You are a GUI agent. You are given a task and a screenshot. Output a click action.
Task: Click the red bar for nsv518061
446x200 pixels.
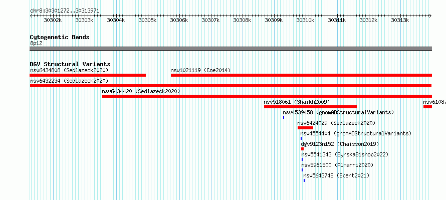point(310,107)
